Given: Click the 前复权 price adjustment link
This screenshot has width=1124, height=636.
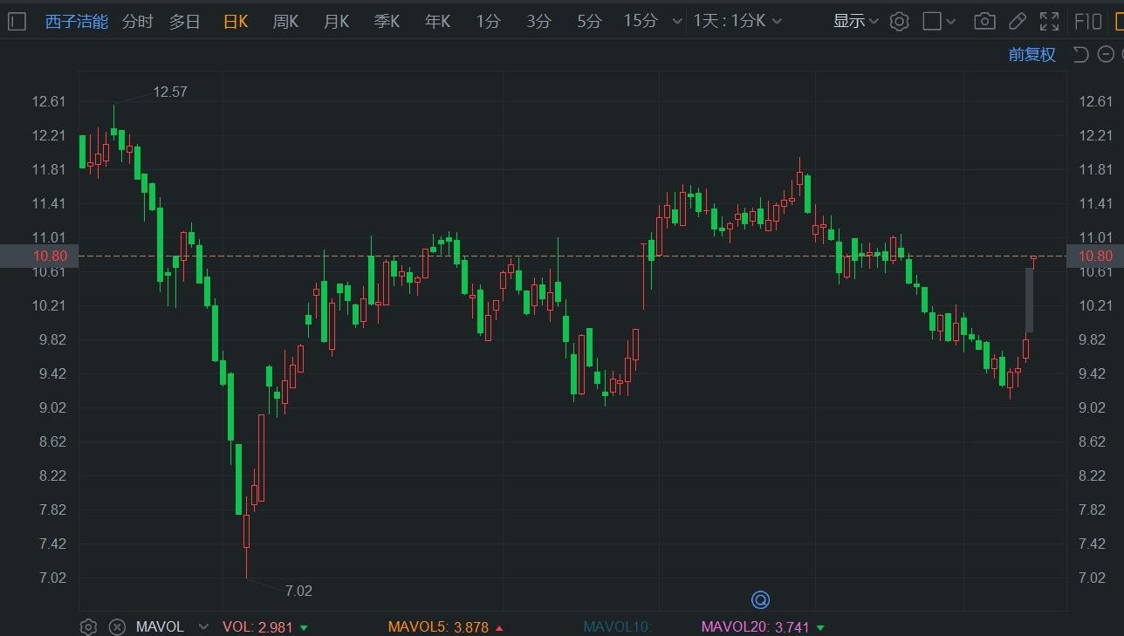Looking at the screenshot, I should pos(1031,55).
